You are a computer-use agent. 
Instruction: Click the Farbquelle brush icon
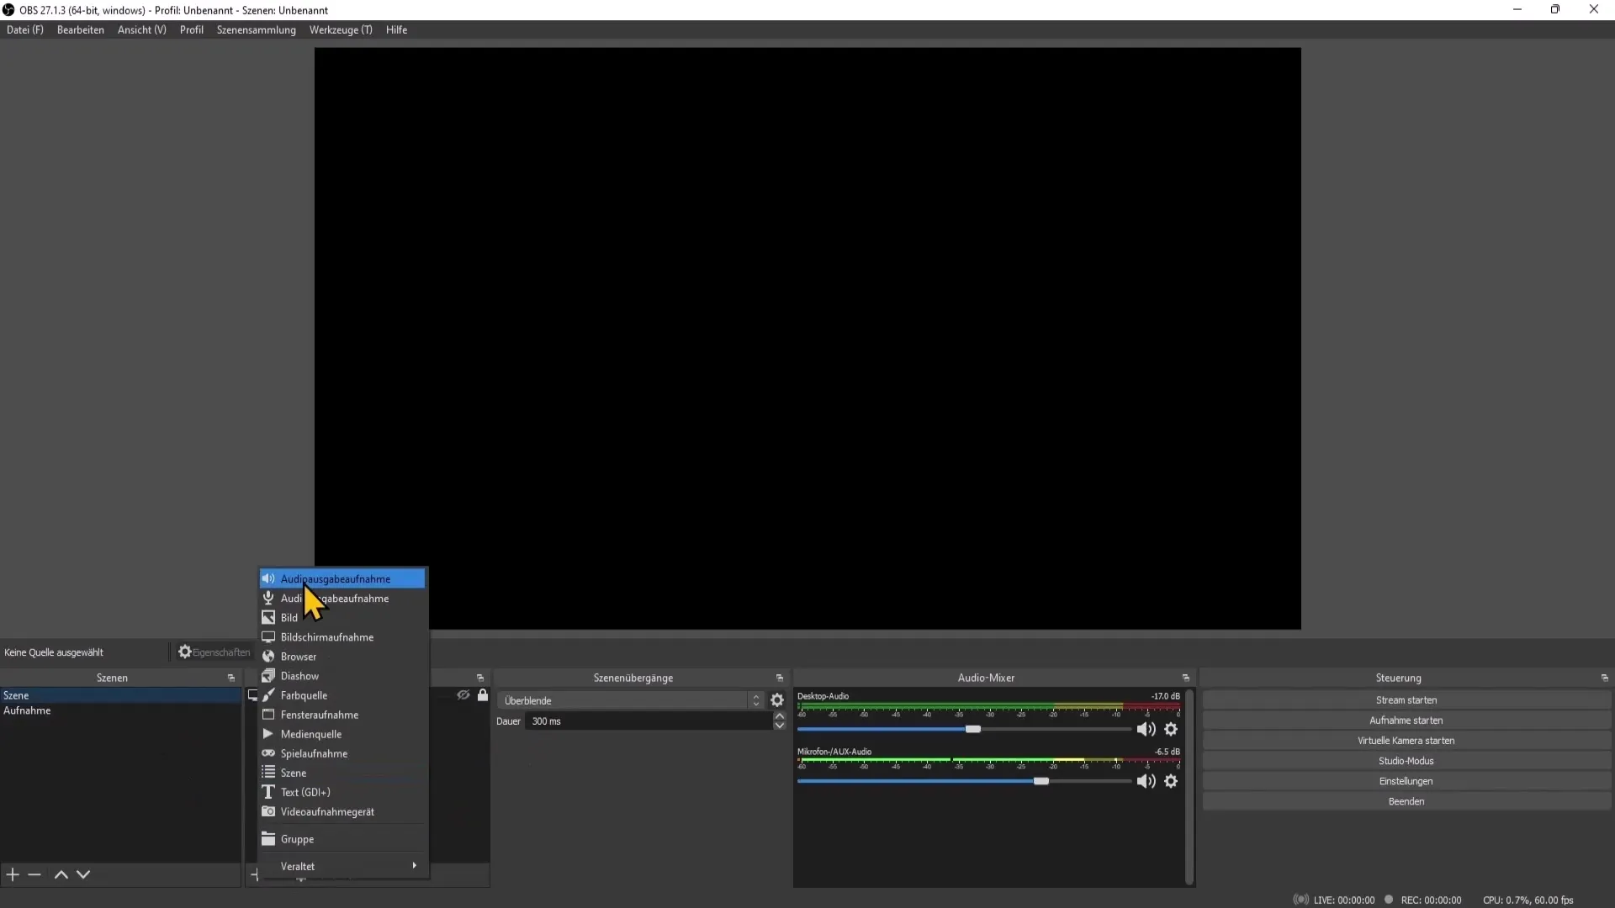pyautogui.click(x=268, y=695)
